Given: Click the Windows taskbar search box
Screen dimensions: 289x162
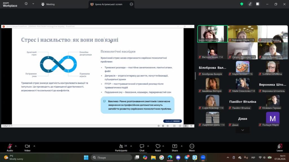Looking at the screenshot, I should (x=111, y=157).
